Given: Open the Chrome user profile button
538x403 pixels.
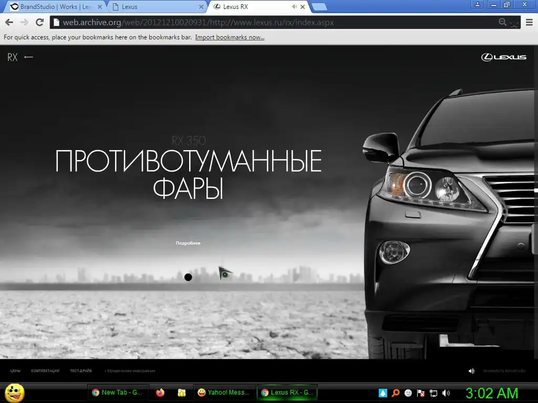Looking at the screenshot, I should [x=477, y=4].
